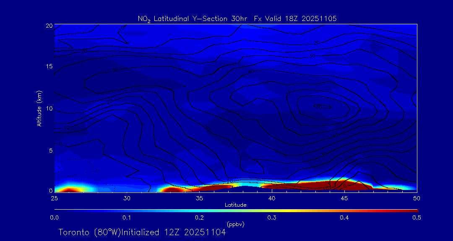Click the "Toronto (80°W)" footer text
This screenshot has width=453, height=241.
[x=89, y=232]
